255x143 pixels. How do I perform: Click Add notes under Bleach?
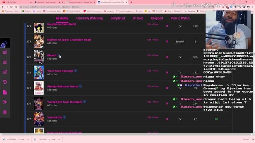point(52,59)
